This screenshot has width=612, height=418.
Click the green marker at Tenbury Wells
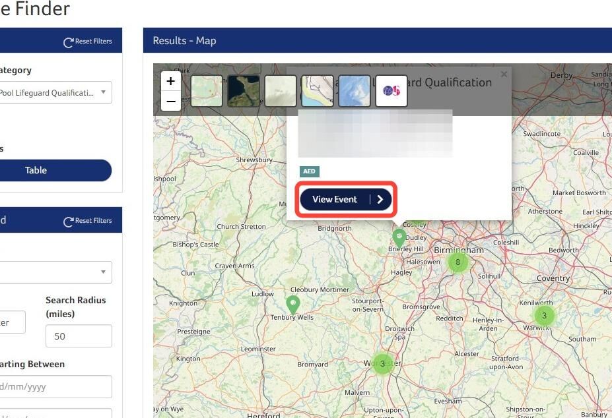click(292, 305)
